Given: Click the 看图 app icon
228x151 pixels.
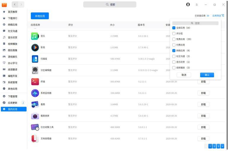Looking at the screenshot, I should click(x=35, y=105).
